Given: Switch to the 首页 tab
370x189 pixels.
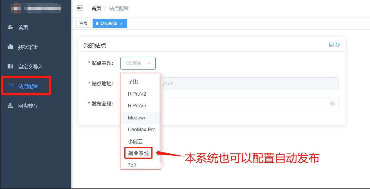Looking at the screenshot, I should 84,24.
